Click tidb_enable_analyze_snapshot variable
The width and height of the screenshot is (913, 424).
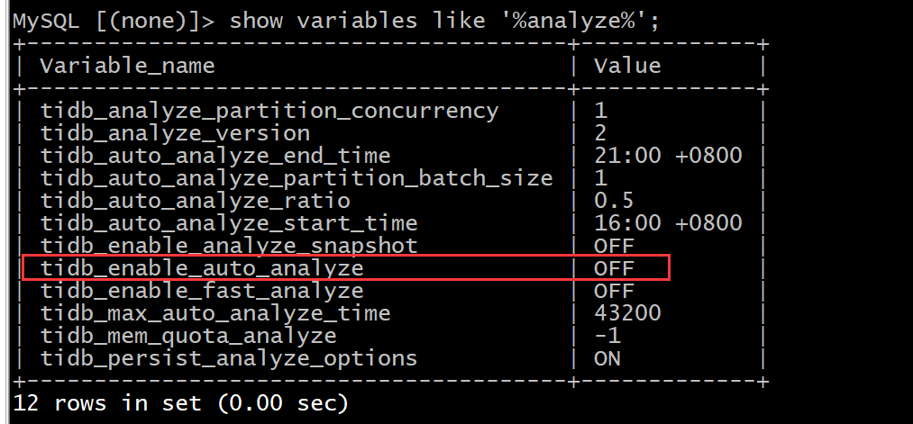click(x=229, y=246)
